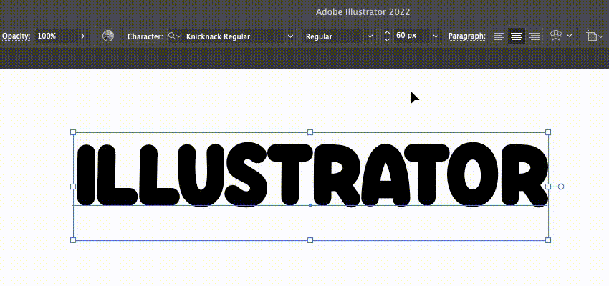Screen dimensions: 609x286
Task: Open the Regular font style dropdown
Action: (x=370, y=36)
